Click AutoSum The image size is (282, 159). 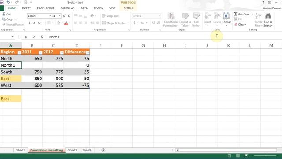click(x=242, y=14)
